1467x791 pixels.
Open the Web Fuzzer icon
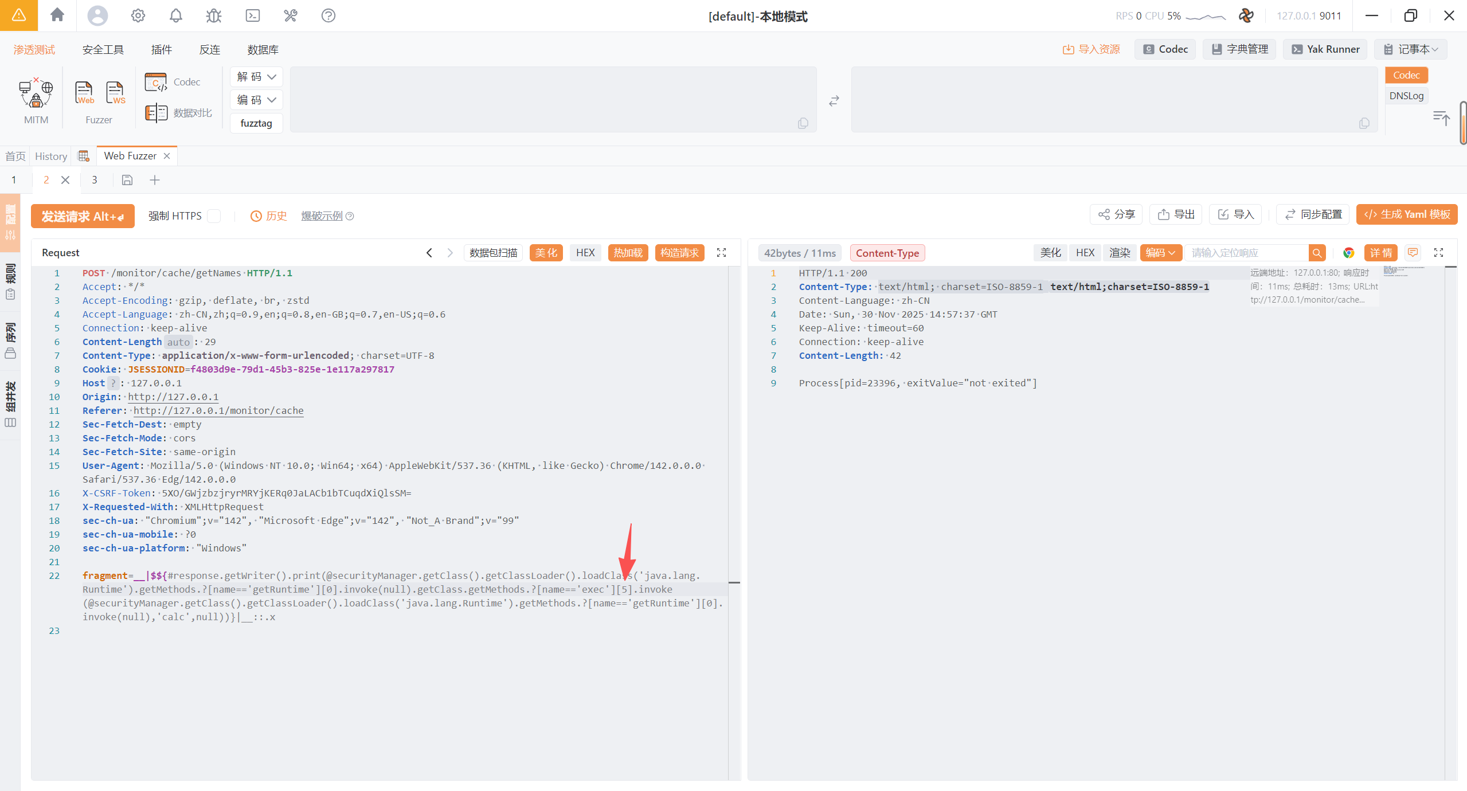tap(84, 92)
